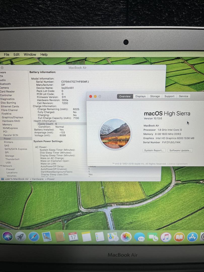Select Thunderbolt in sidebar
Viewport: 204px width, 272px height.
[x=12, y=159]
